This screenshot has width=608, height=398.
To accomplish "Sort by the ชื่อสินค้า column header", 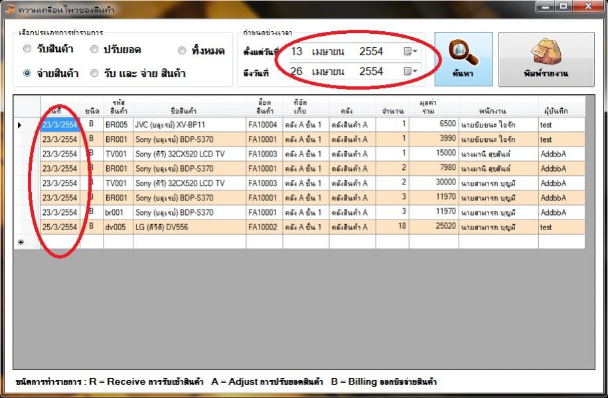I will [x=190, y=107].
